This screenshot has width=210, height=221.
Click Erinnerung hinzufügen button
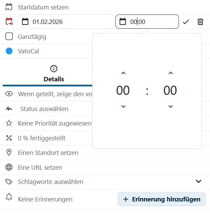[161, 199]
